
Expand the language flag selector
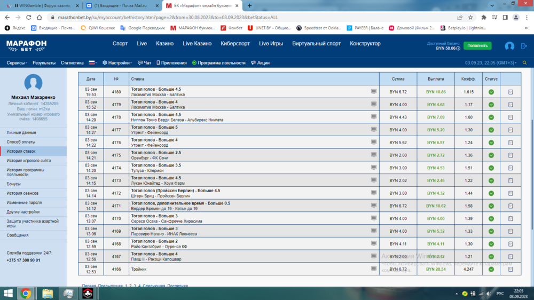pos(93,63)
